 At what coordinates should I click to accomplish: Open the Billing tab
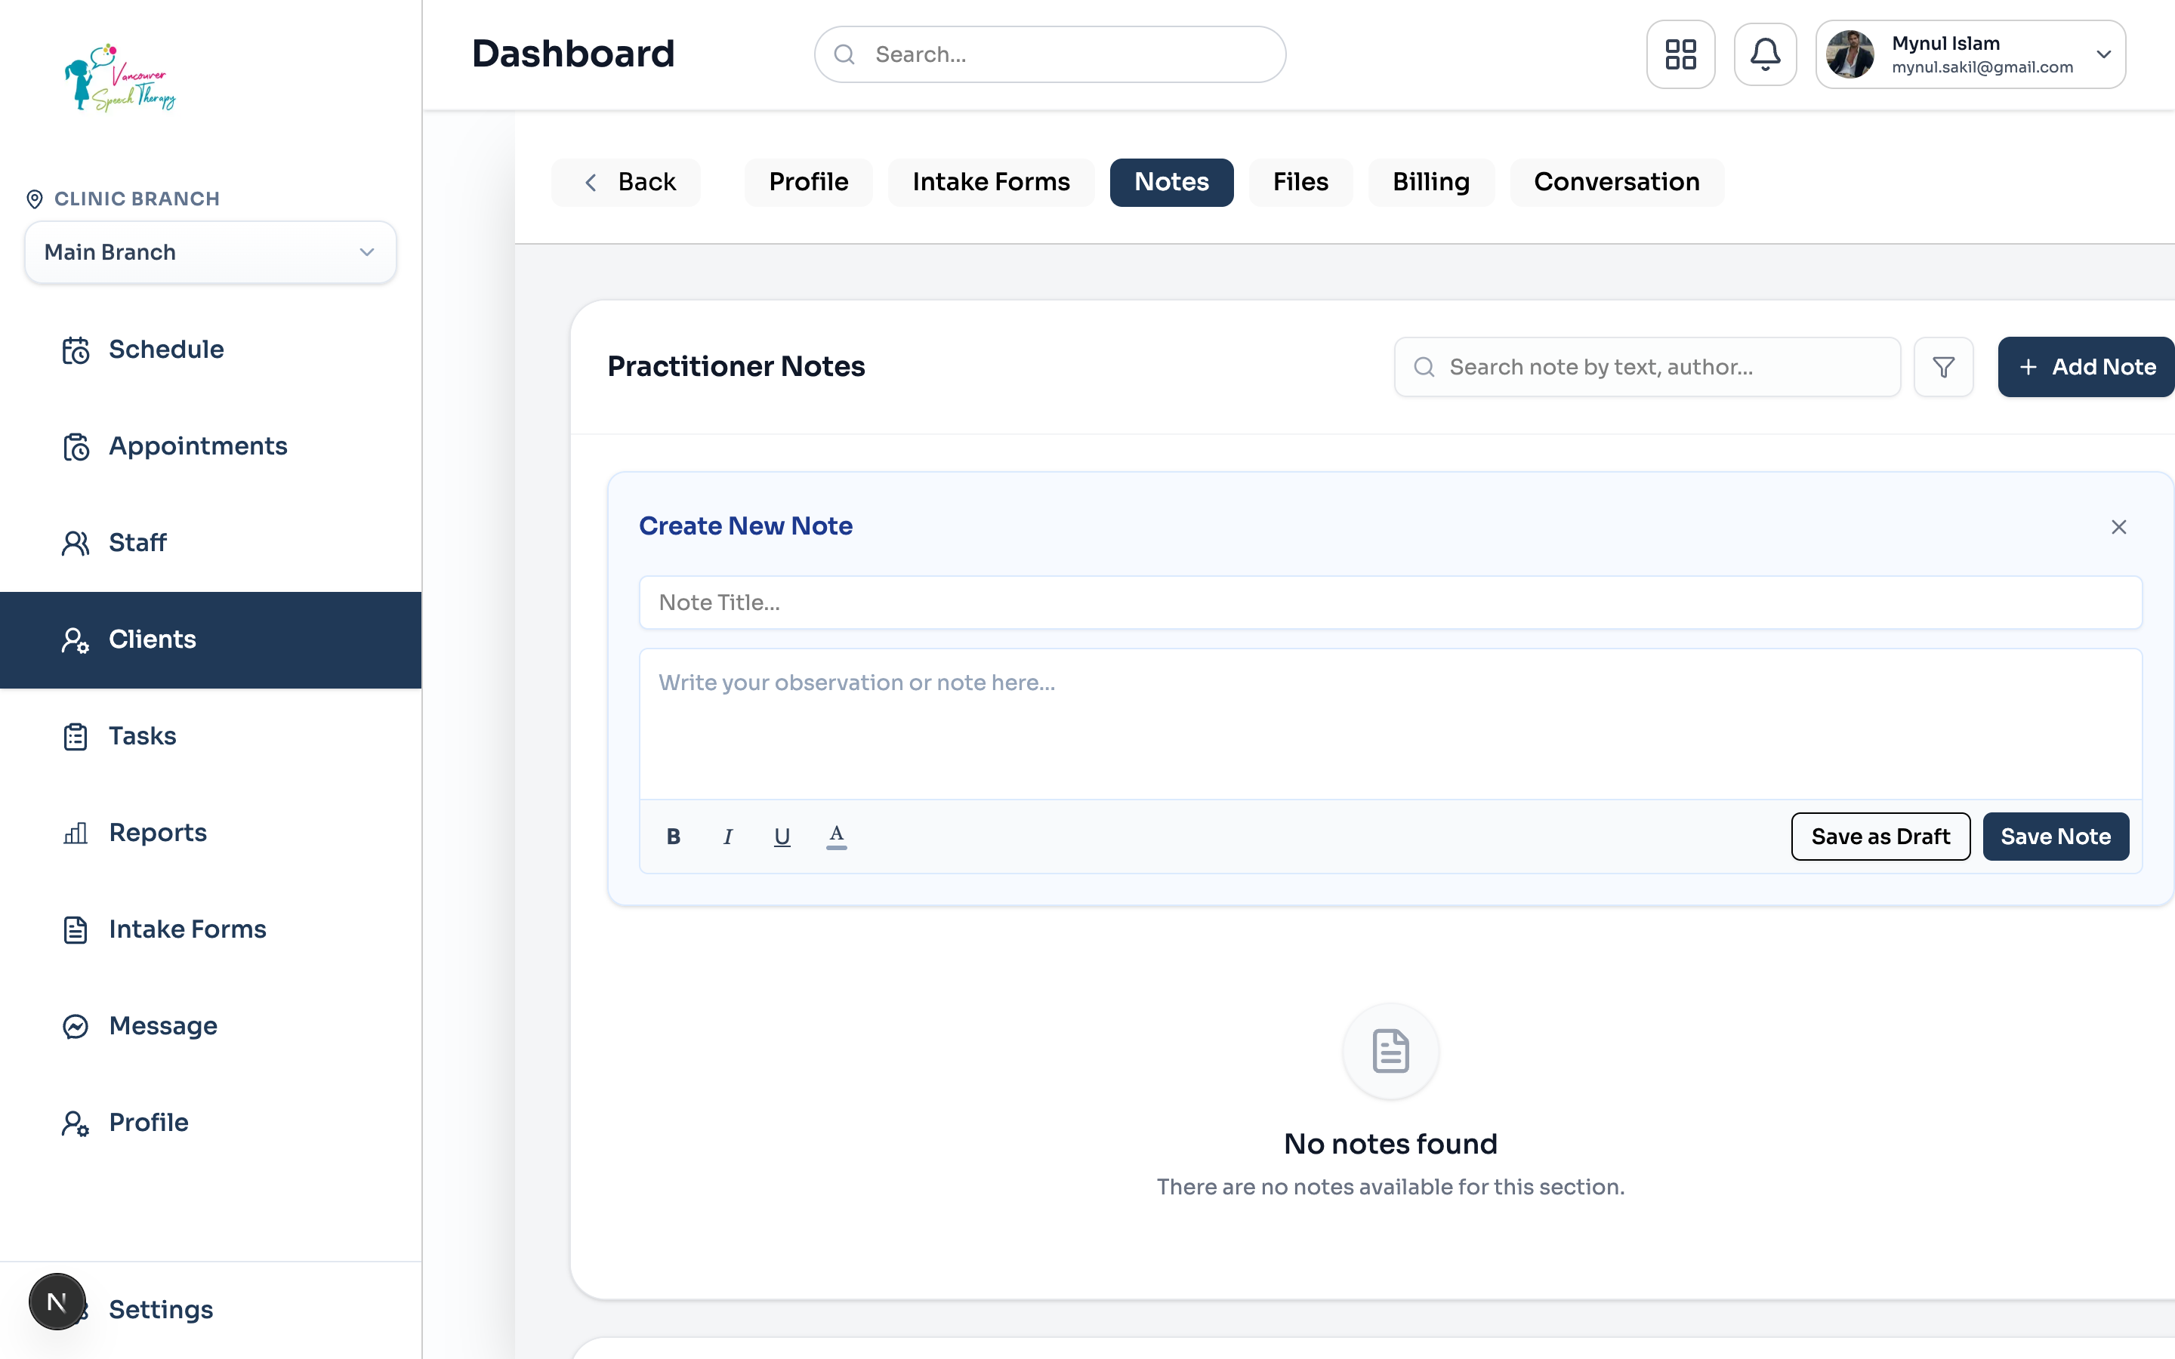[1431, 183]
